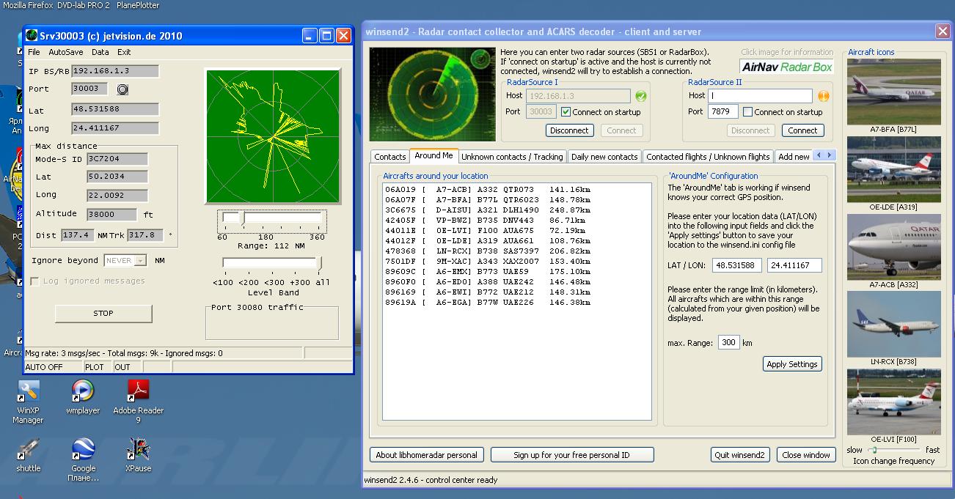Viewport: 955px width, 499px height.
Task: Launch Adobe Reader 9 desktop icon
Action: tap(138, 401)
